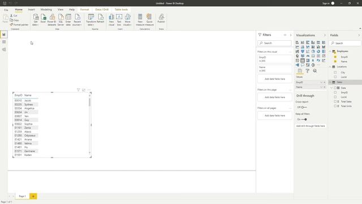Open the Data / Drill tab
362x204 pixels.
pos(102,10)
